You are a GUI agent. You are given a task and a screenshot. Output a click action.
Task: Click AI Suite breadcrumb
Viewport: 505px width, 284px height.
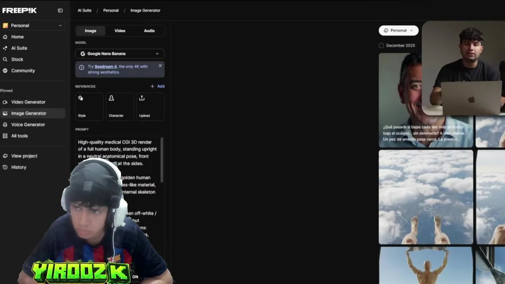point(84,10)
